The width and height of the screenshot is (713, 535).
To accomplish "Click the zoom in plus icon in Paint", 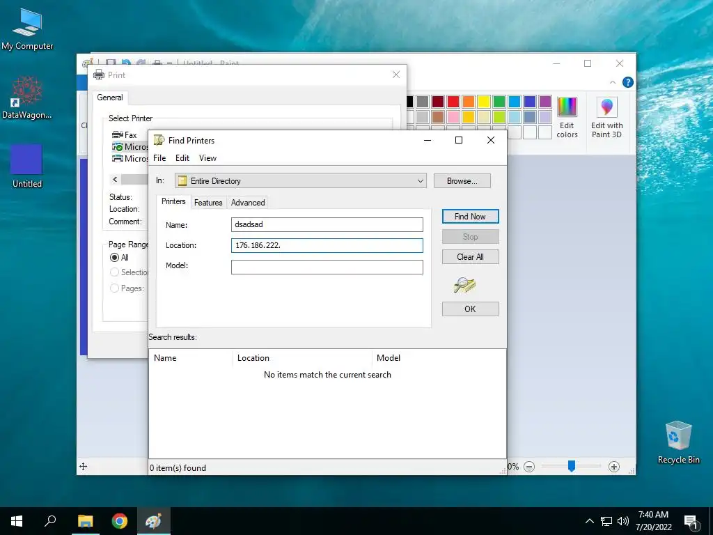I will click(614, 467).
